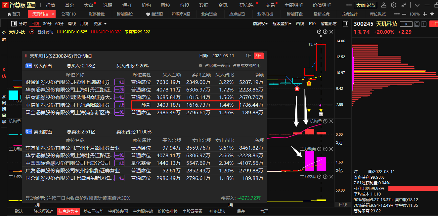Zoom in with the plus icon
This screenshot has width=438, height=216.
[425, 14]
